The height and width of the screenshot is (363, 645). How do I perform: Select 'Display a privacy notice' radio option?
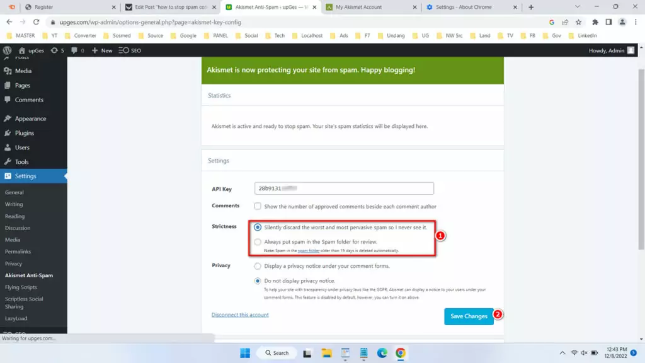[258, 266]
